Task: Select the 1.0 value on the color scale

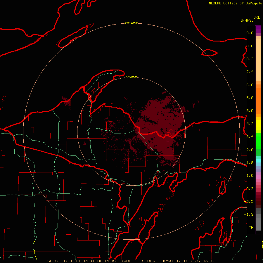Action: (250, 176)
